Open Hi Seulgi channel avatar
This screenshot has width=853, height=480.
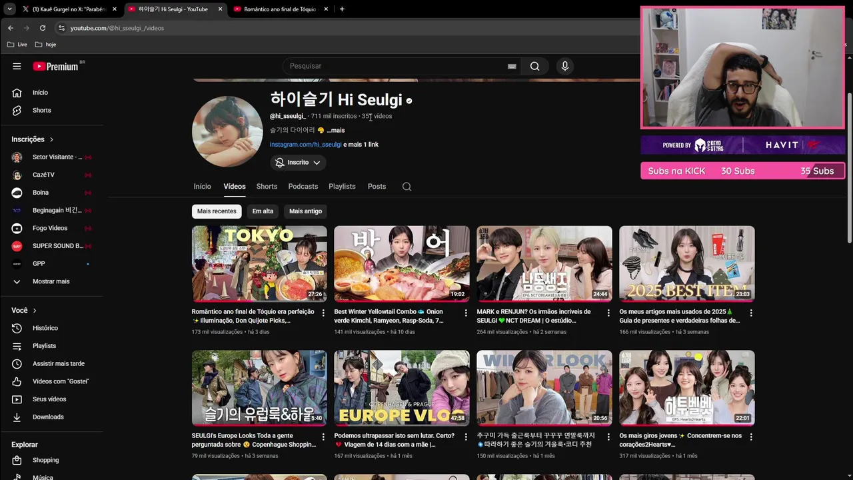(x=227, y=131)
